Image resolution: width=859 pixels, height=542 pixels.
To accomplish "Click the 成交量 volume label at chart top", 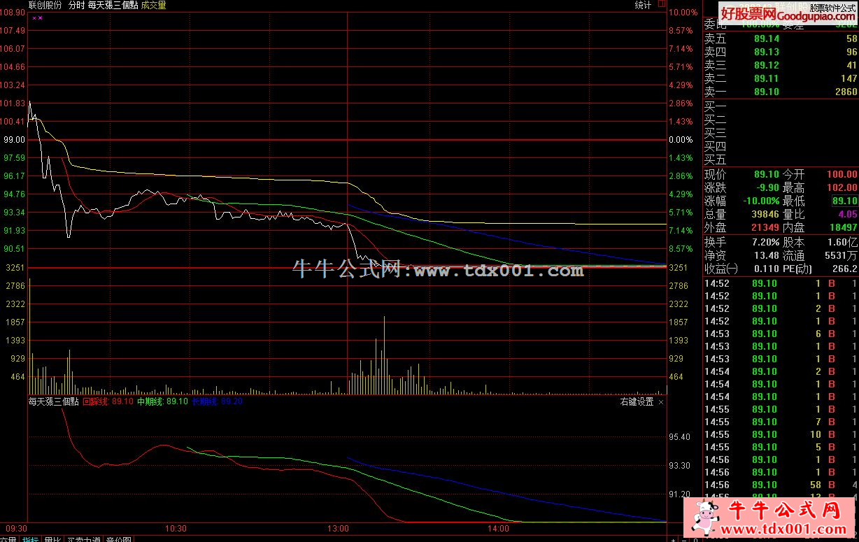I will click(x=153, y=5).
